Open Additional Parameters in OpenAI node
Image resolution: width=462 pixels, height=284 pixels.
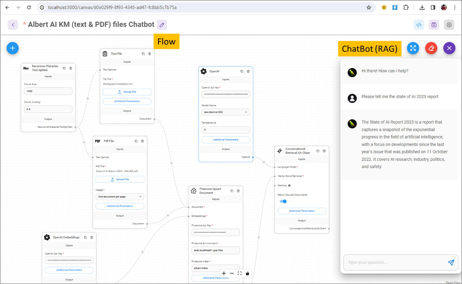tap(226, 140)
